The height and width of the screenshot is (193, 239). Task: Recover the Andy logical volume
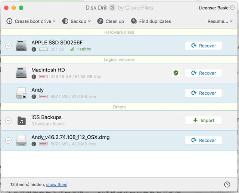(x=203, y=93)
